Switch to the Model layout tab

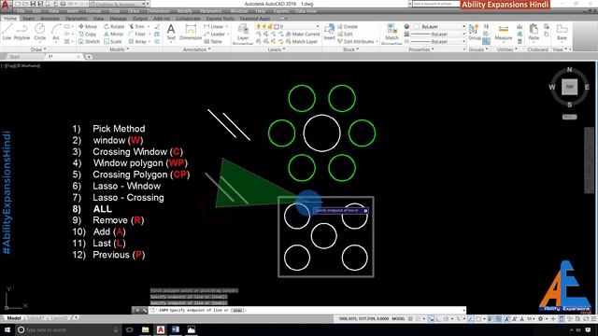[x=14, y=317]
